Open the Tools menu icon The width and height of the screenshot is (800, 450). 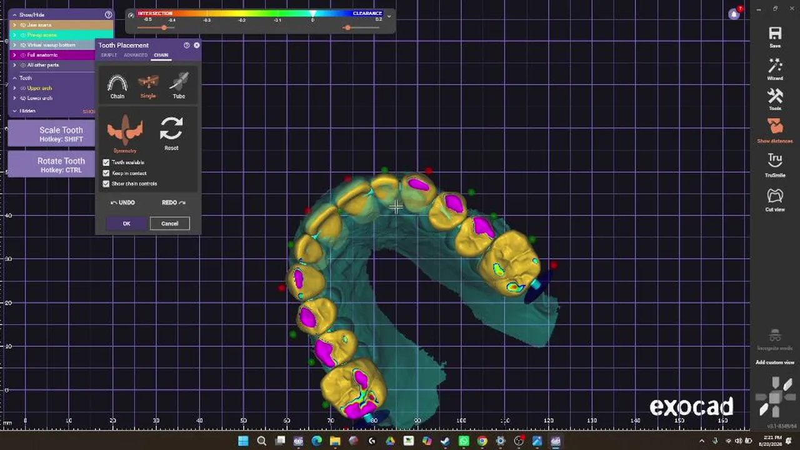(775, 96)
